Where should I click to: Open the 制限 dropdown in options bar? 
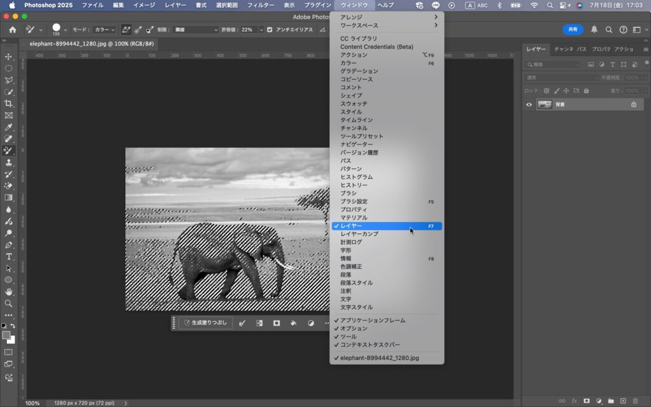196,30
